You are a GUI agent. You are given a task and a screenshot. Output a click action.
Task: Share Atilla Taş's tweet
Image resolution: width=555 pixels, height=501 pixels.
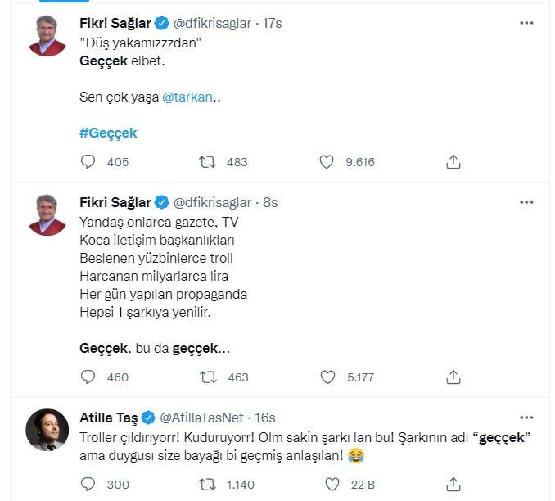tap(453, 485)
